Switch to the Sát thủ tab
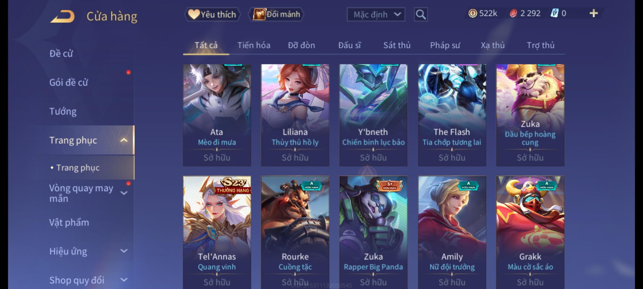The image size is (643, 289). click(397, 45)
